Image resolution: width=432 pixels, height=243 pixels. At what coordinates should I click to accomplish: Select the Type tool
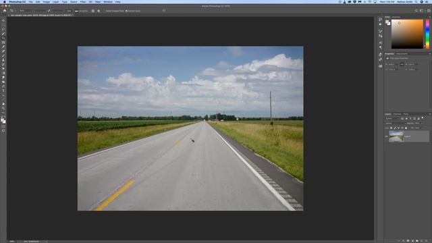[x=3, y=91]
